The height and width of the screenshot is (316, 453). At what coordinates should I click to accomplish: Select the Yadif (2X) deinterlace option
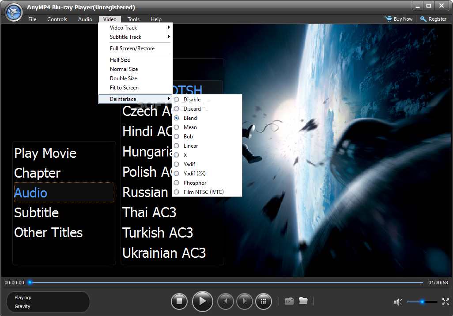coord(207,173)
